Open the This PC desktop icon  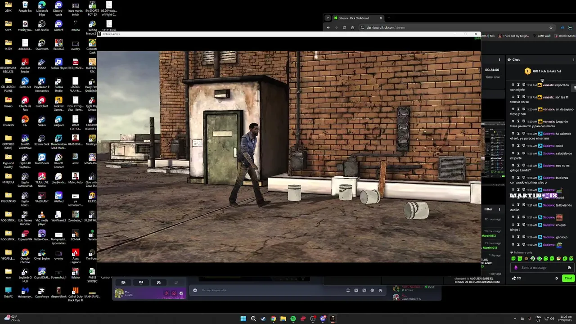pos(9,292)
